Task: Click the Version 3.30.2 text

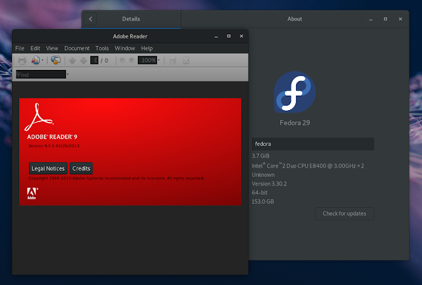Action: [x=269, y=183]
